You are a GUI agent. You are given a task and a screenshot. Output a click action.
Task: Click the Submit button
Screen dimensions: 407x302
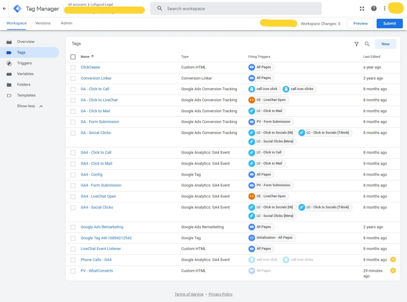389,24
